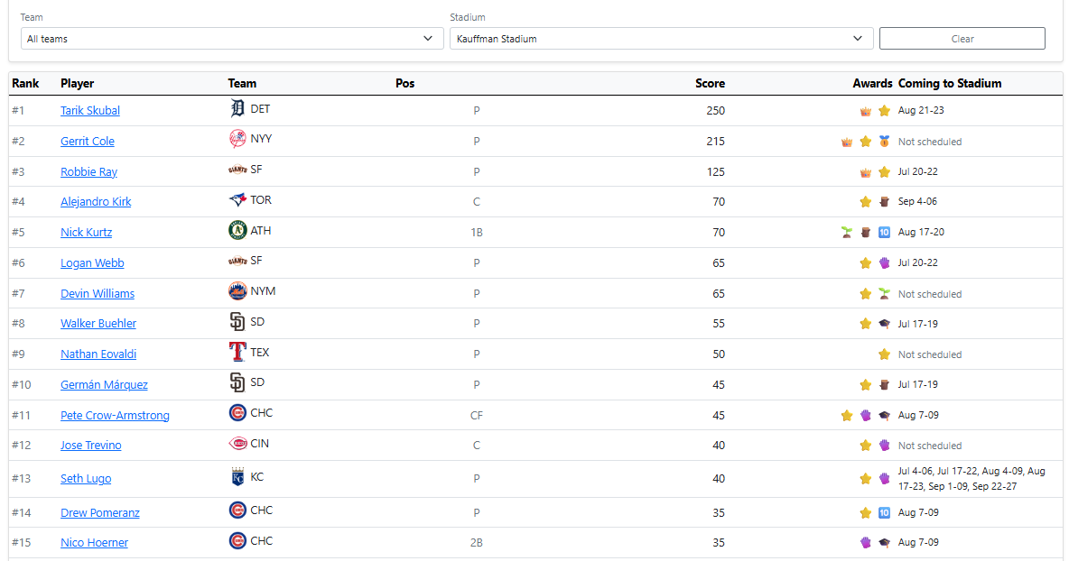Click the Cubs logo in Drew Pomeranz's row
The height and width of the screenshot is (561, 1069).
point(237,510)
